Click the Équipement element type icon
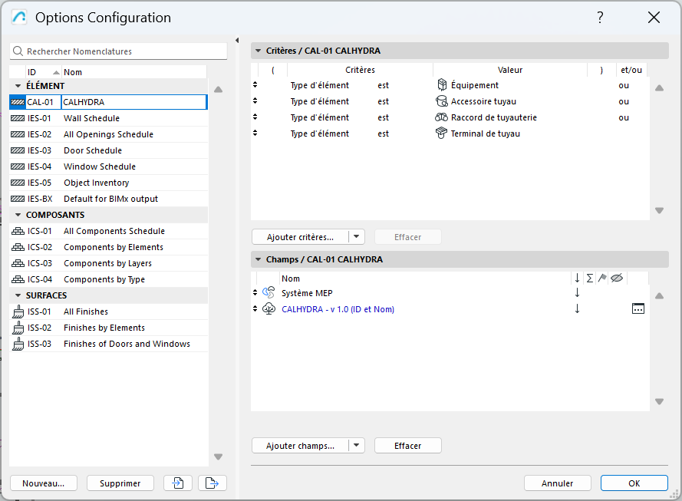682x501 pixels. 441,85
